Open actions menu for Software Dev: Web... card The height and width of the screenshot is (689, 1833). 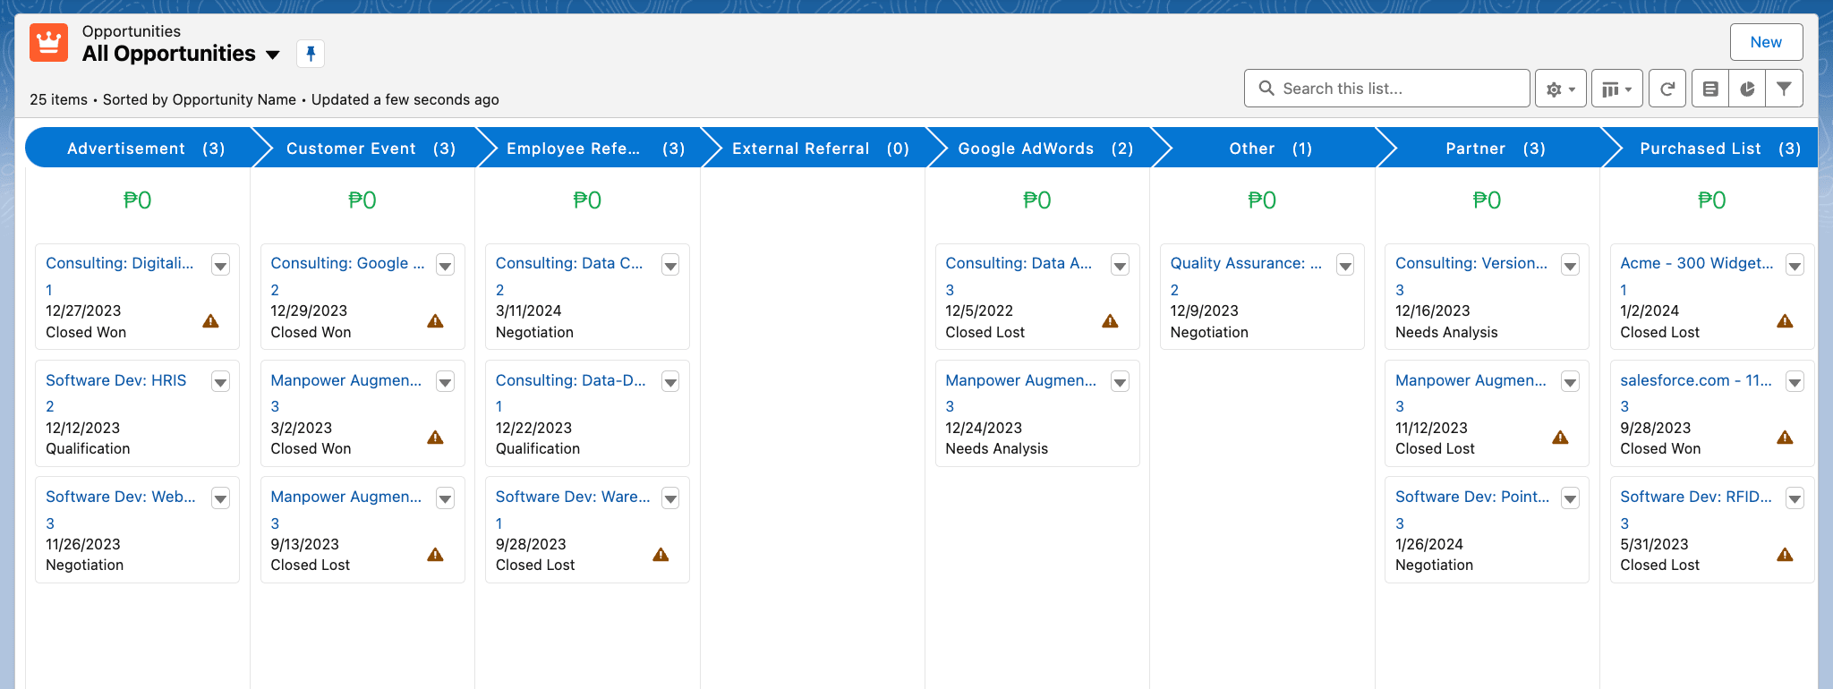pos(220,498)
